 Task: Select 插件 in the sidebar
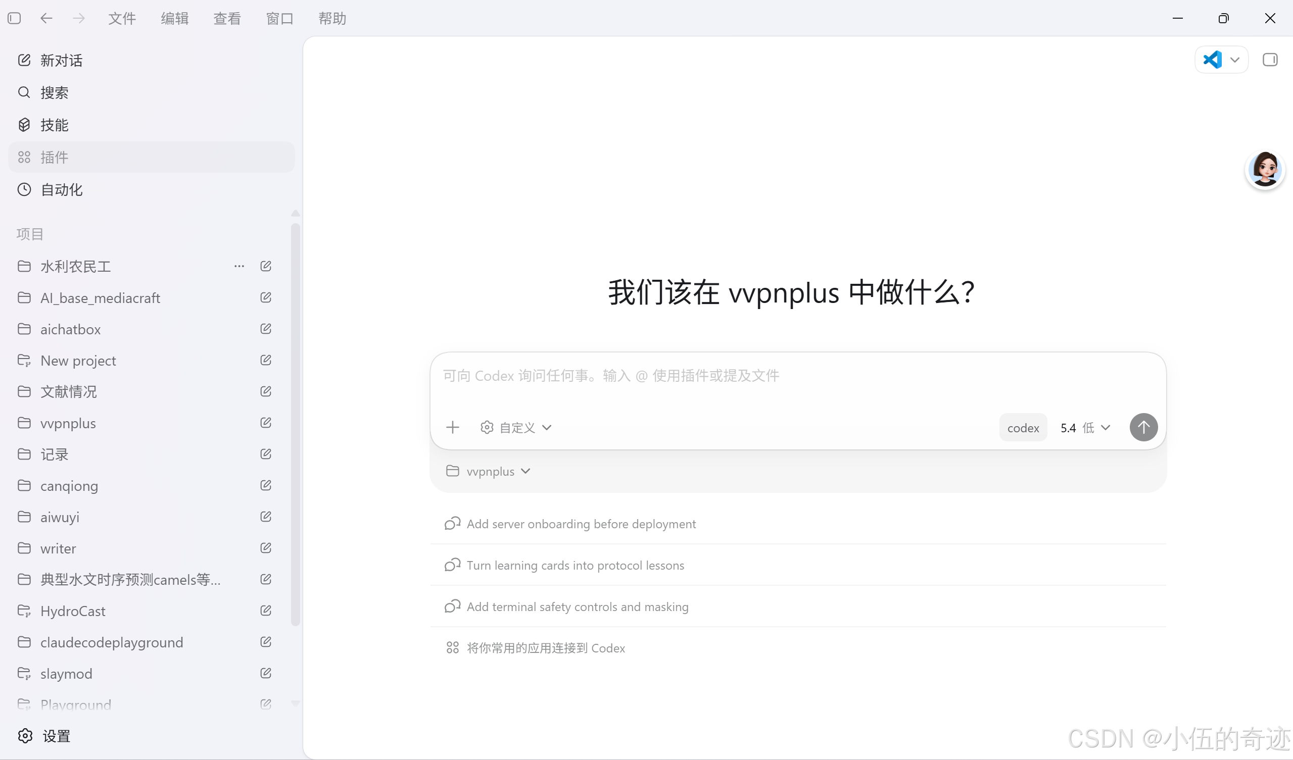[152, 158]
